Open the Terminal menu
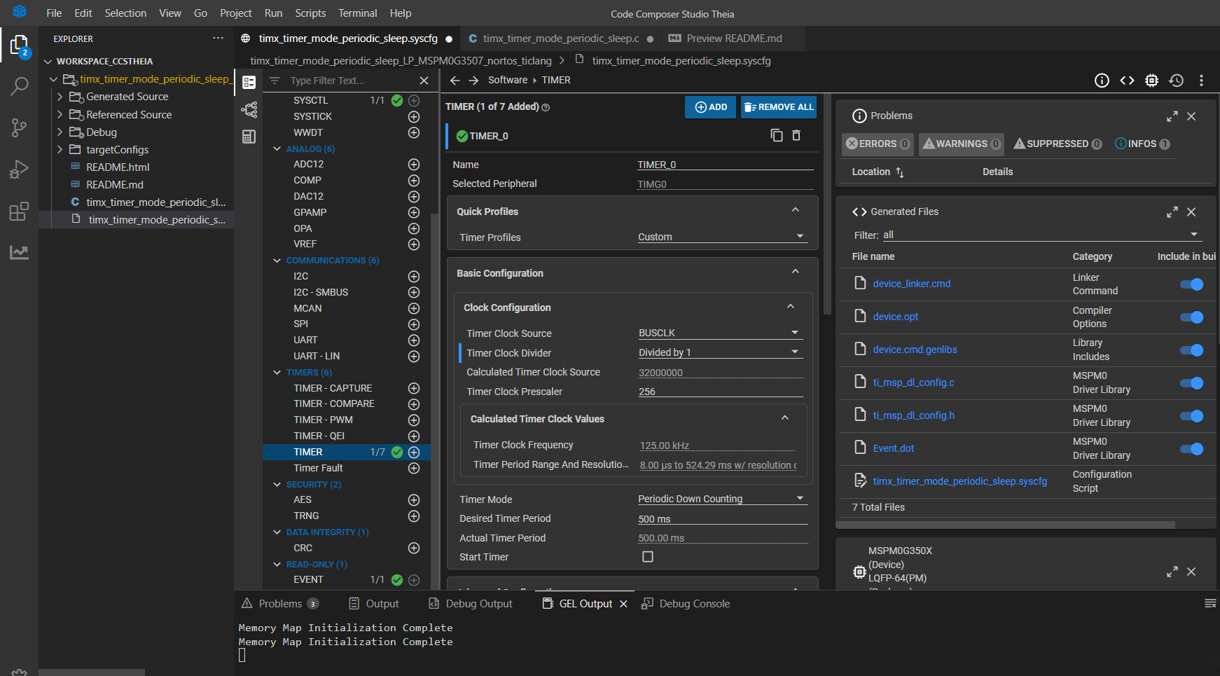 (357, 13)
